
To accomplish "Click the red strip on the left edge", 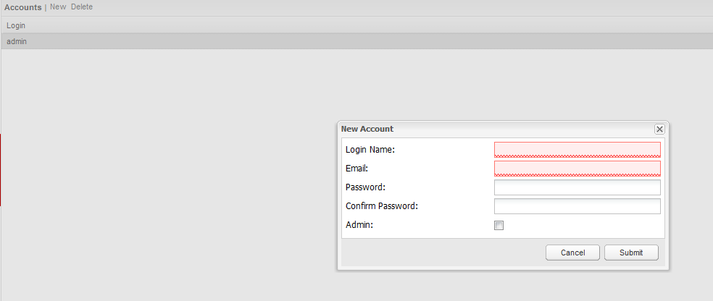I will point(1,170).
